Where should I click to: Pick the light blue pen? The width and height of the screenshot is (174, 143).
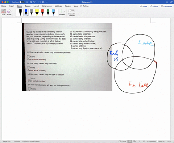53,12
